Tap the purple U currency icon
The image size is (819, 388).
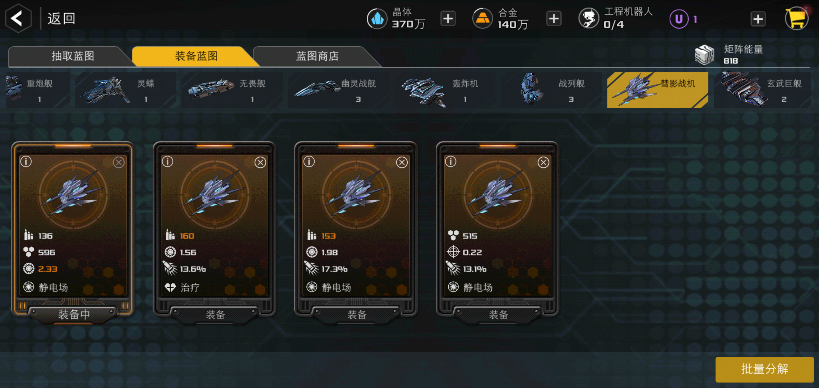tap(679, 19)
